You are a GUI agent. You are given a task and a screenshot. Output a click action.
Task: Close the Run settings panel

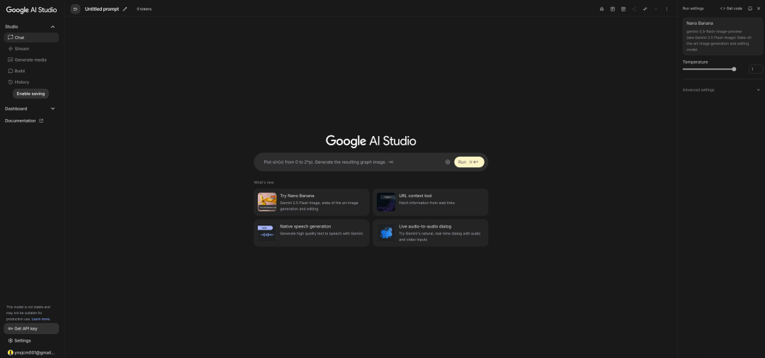click(758, 9)
